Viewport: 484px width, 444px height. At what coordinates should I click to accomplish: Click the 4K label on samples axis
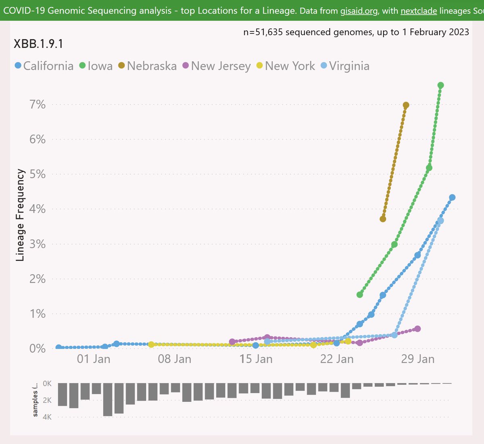(x=47, y=417)
